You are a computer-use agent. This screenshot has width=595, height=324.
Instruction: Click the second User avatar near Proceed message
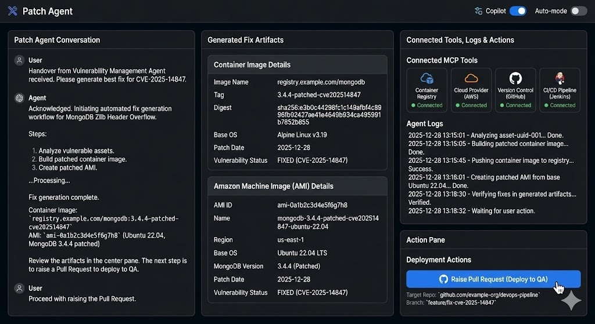19,288
